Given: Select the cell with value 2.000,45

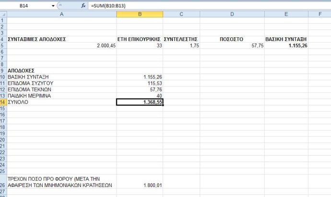Looking at the screenshot, I should click(x=61, y=45).
